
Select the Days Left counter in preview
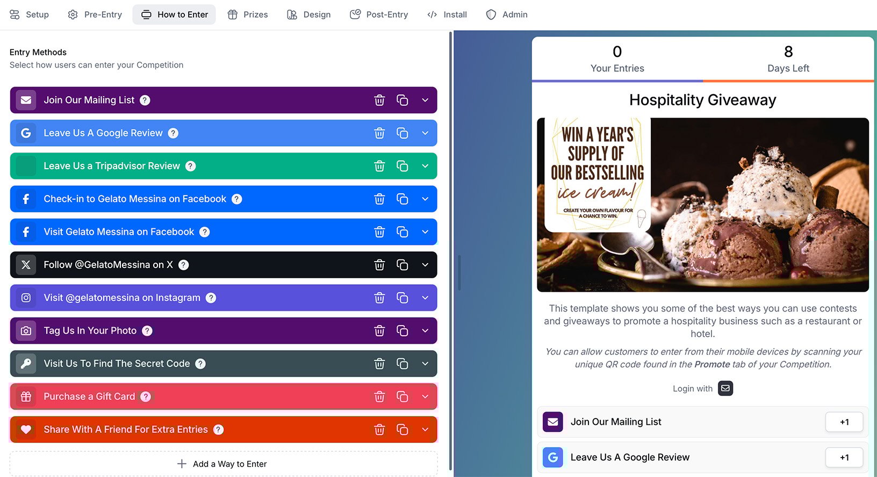click(788, 59)
